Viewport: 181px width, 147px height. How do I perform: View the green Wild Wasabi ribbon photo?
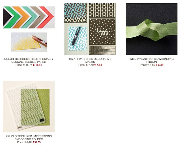tap(152, 29)
